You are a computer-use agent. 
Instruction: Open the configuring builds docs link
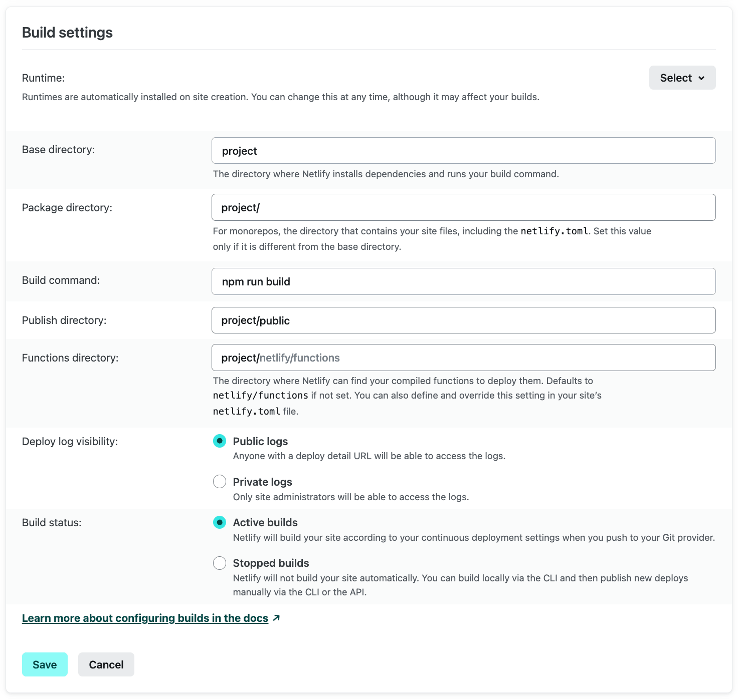click(145, 618)
